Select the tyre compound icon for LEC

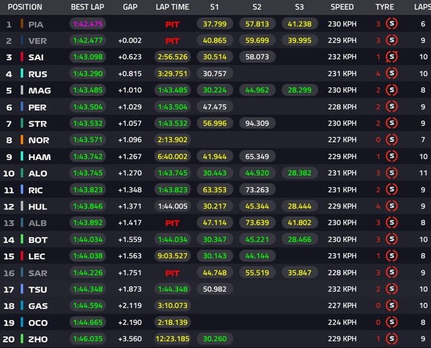(391, 255)
